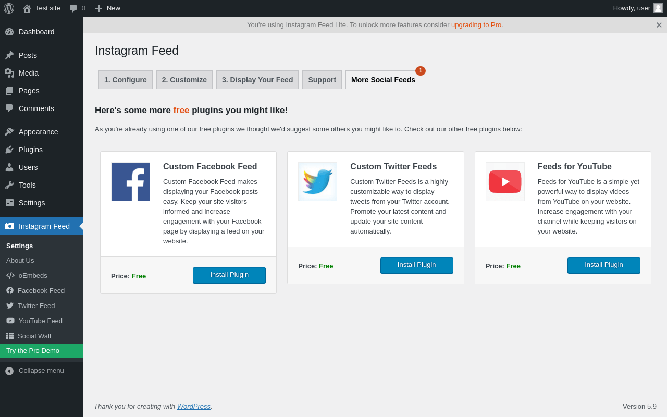The image size is (667, 417).
Task: Open the oEmbeds submenu item
Action: [x=33, y=275]
